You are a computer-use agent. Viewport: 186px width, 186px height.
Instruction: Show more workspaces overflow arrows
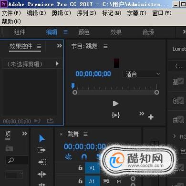pyautogui.click(x=185, y=31)
